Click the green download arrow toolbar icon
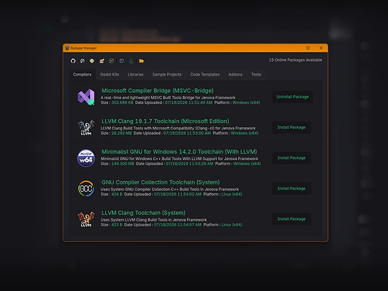388x291 pixels. pyautogui.click(x=131, y=61)
